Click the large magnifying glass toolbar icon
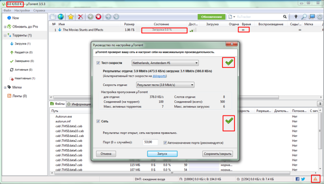 tap(304, 17)
